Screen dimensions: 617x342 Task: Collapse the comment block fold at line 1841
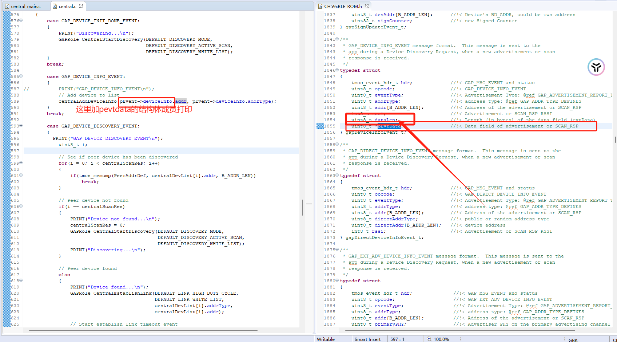pos(337,39)
